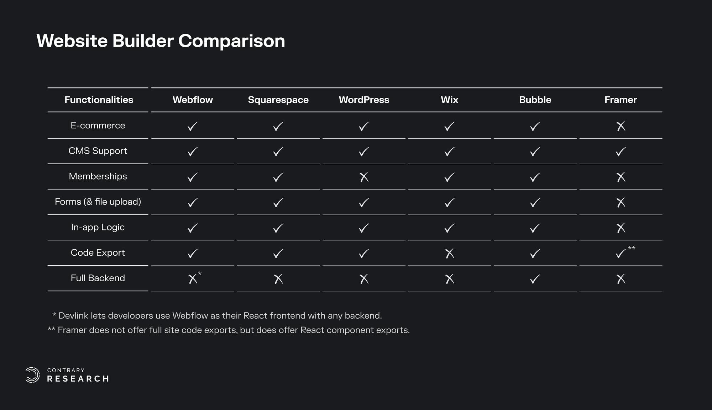This screenshot has width=712, height=410.
Task: Click Wix Code Export X mark
Action: pos(450,254)
